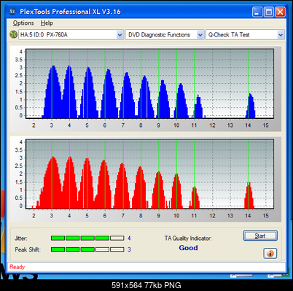The width and height of the screenshot is (293, 291).
Task: Click the Peak Shift level bar
Action: coord(87,249)
